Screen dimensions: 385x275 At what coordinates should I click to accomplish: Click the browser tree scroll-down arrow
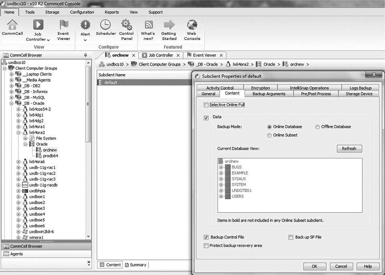click(89, 237)
